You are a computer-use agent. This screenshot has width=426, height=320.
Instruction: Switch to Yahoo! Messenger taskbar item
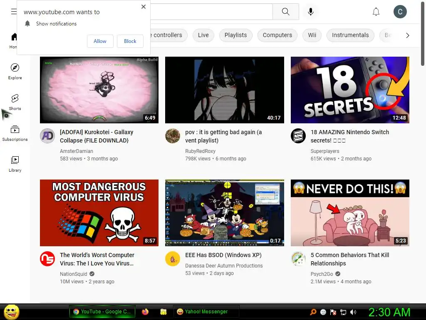206,312
